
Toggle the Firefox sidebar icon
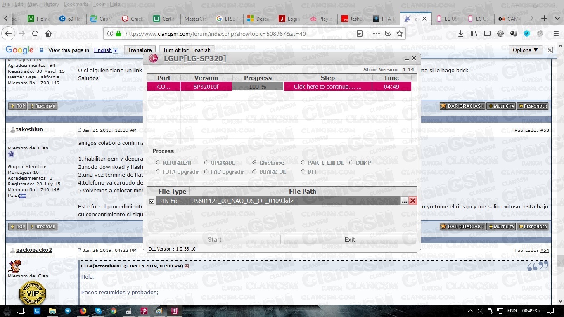(x=487, y=34)
